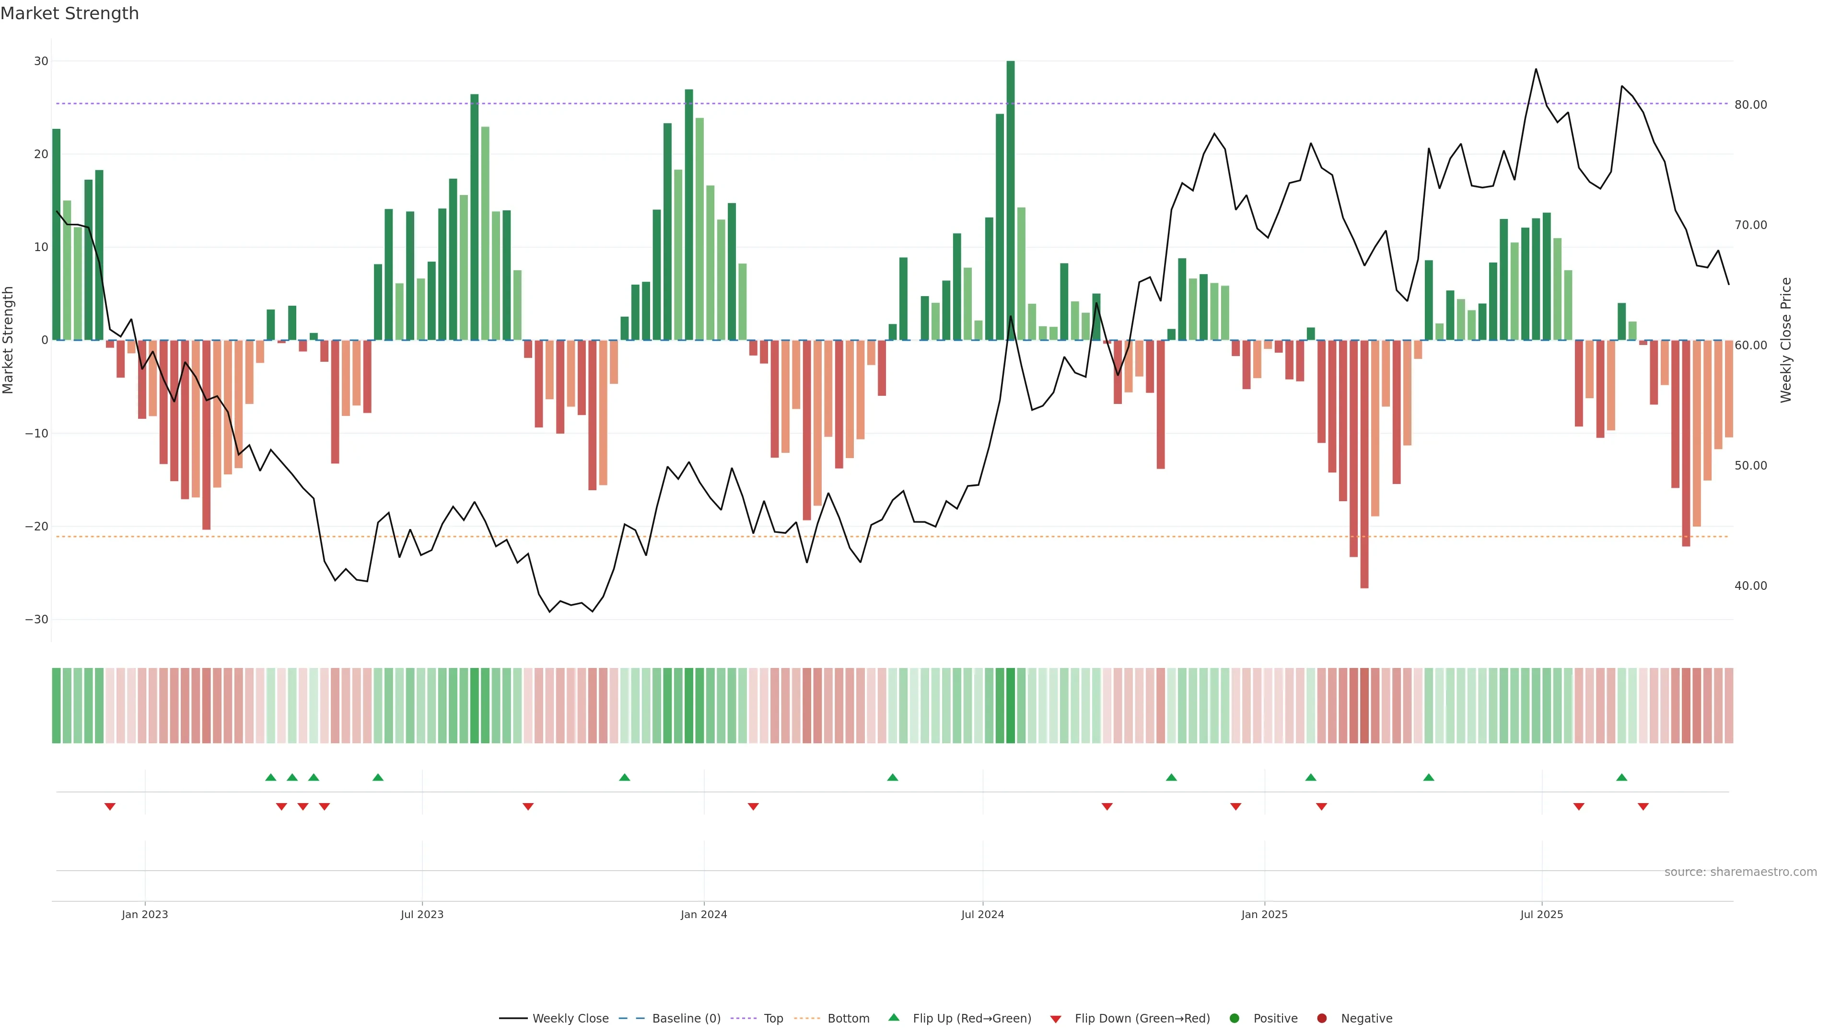This screenshot has width=1841, height=1035.
Task: Click darkest green heat strip cell mid-2024
Action: coord(1011,706)
